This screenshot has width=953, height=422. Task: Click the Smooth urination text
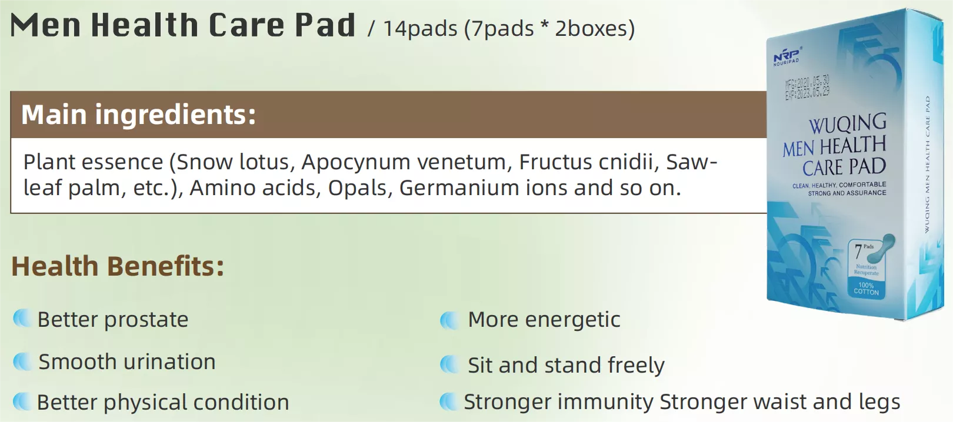127,361
